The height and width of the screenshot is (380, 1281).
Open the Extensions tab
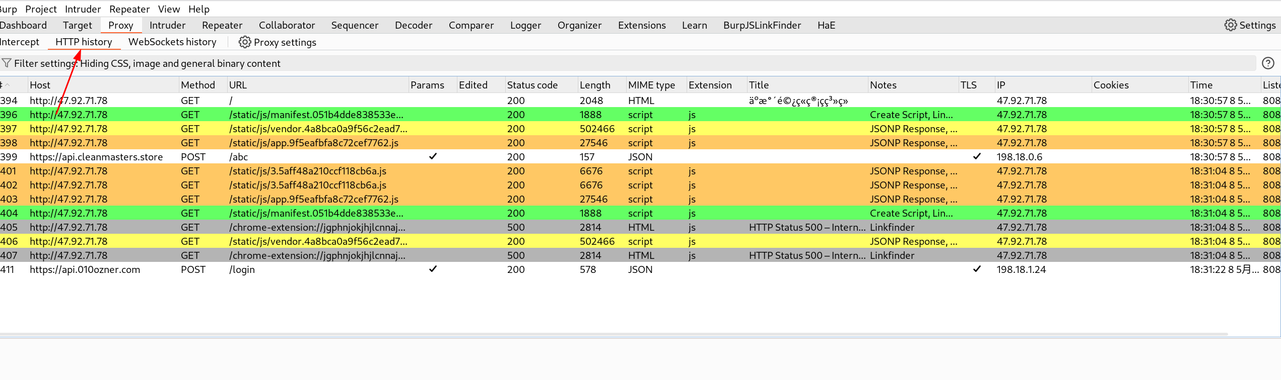point(642,25)
